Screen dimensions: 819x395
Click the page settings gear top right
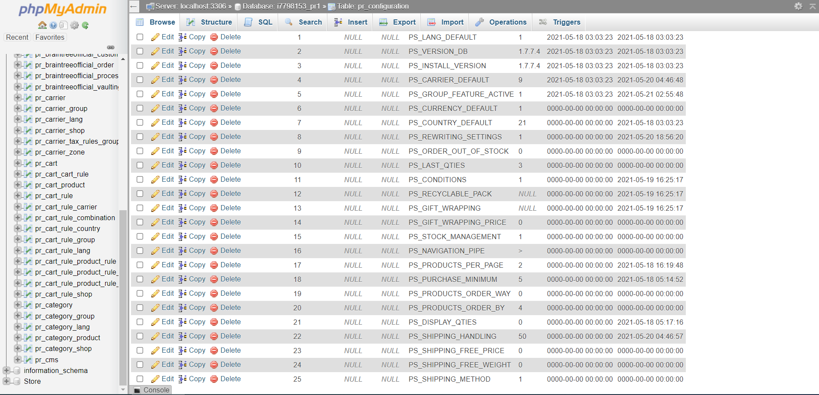click(798, 6)
